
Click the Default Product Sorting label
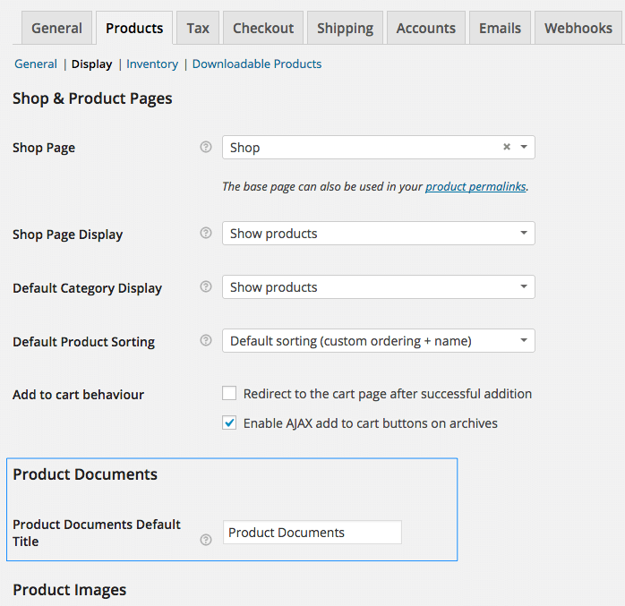pos(83,342)
